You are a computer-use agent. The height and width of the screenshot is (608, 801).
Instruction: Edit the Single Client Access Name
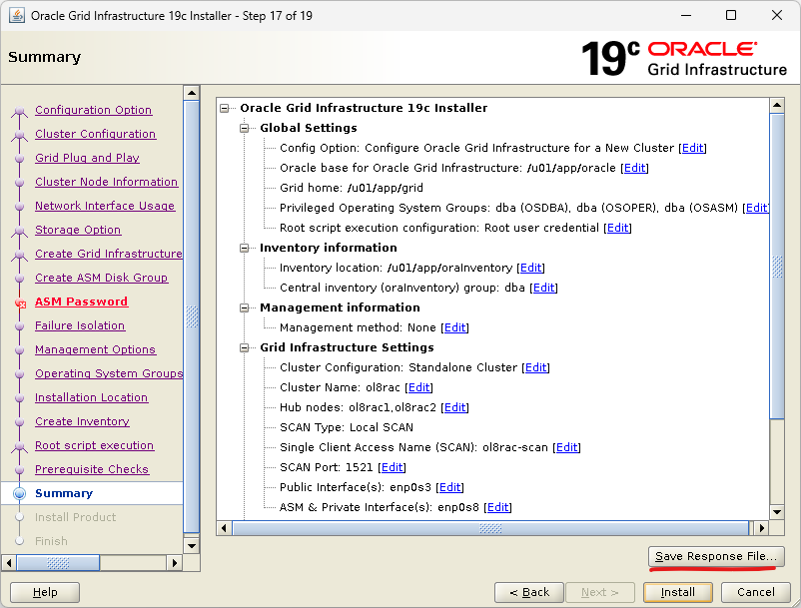click(x=566, y=447)
